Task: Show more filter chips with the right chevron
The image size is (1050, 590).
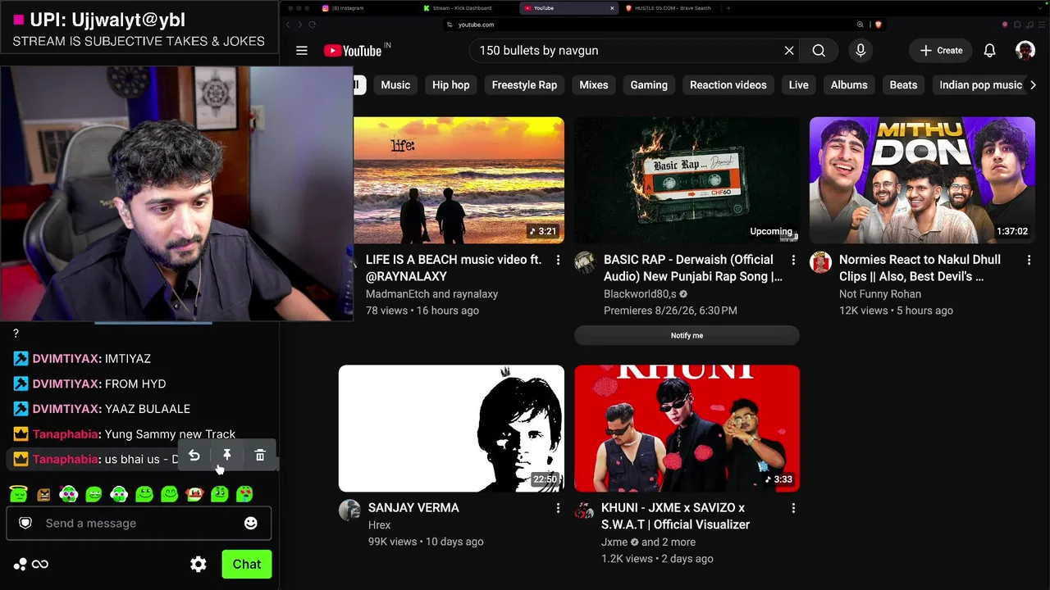Action: click(x=1033, y=85)
